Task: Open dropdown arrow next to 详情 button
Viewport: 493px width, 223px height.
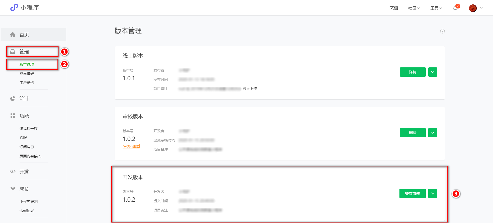Action: point(432,72)
